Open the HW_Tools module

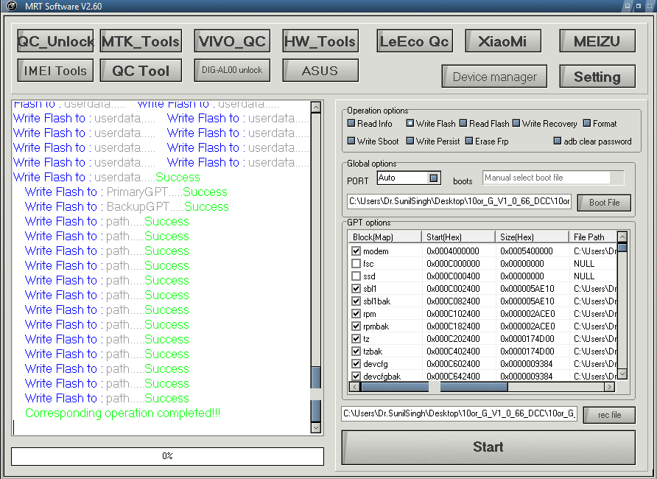click(320, 41)
